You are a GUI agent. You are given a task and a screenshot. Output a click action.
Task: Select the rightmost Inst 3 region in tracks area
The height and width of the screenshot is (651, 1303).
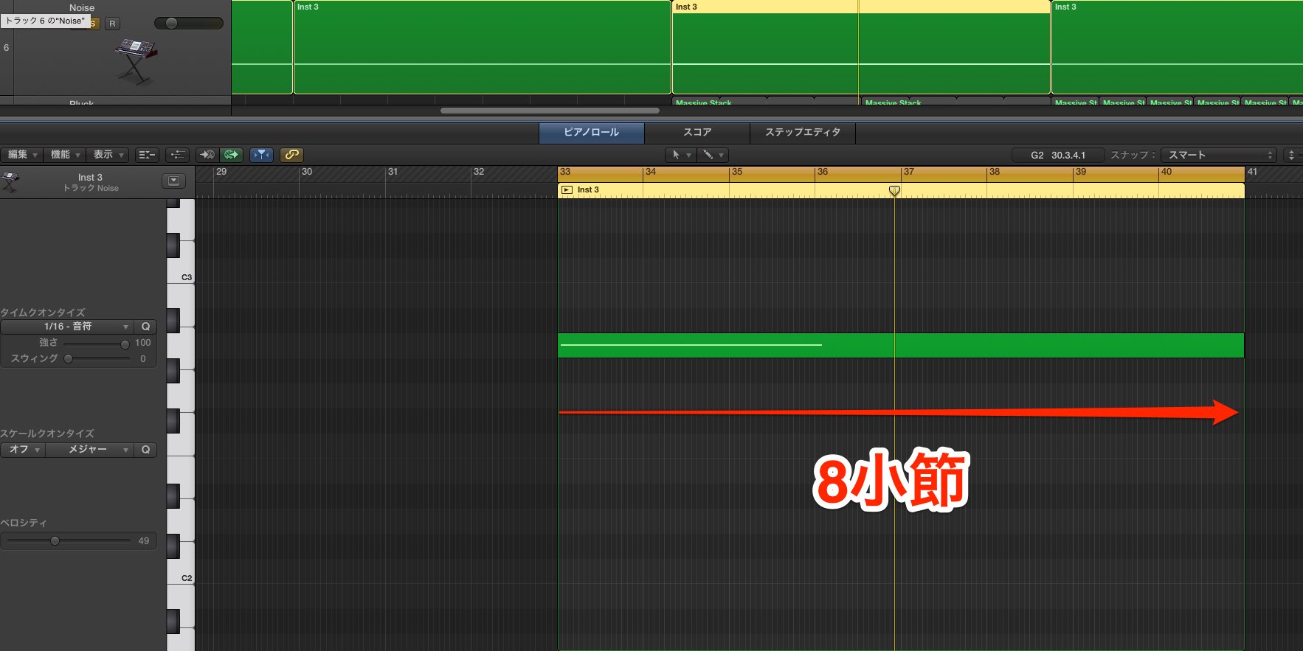pos(1177,47)
